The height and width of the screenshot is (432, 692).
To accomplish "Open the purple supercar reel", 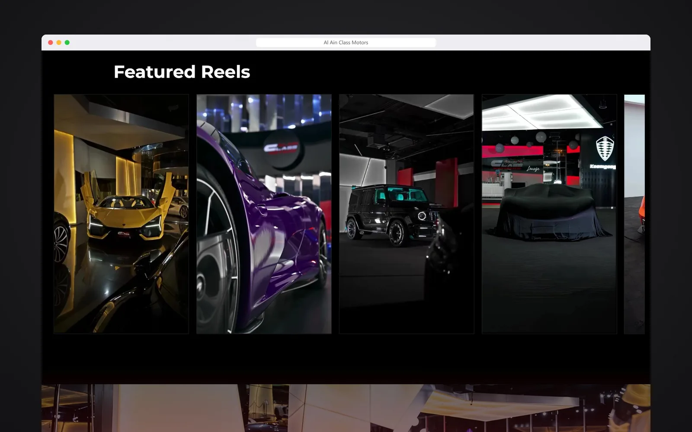I will click(264, 214).
